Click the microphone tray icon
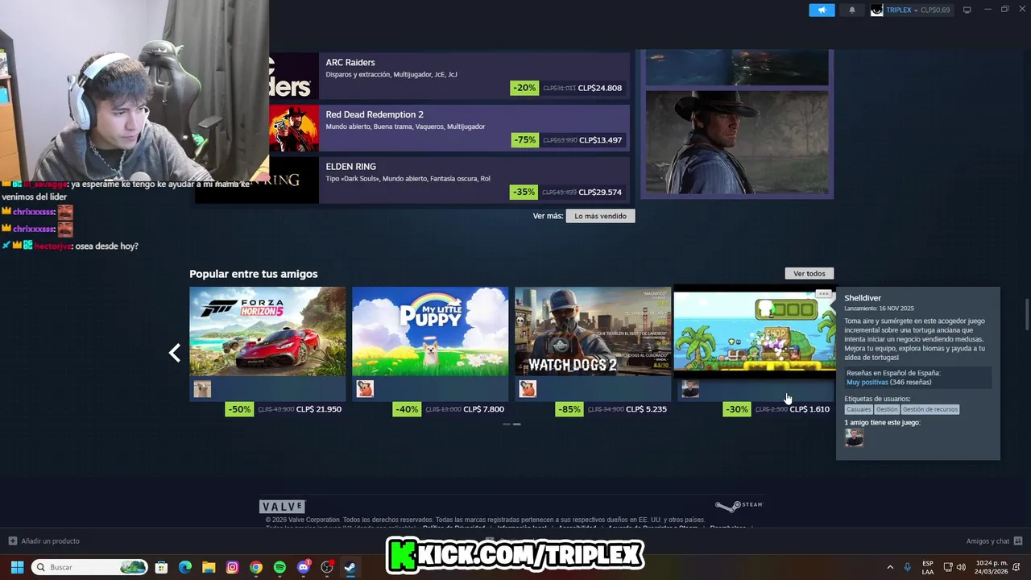The width and height of the screenshot is (1031, 580). (908, 567)
